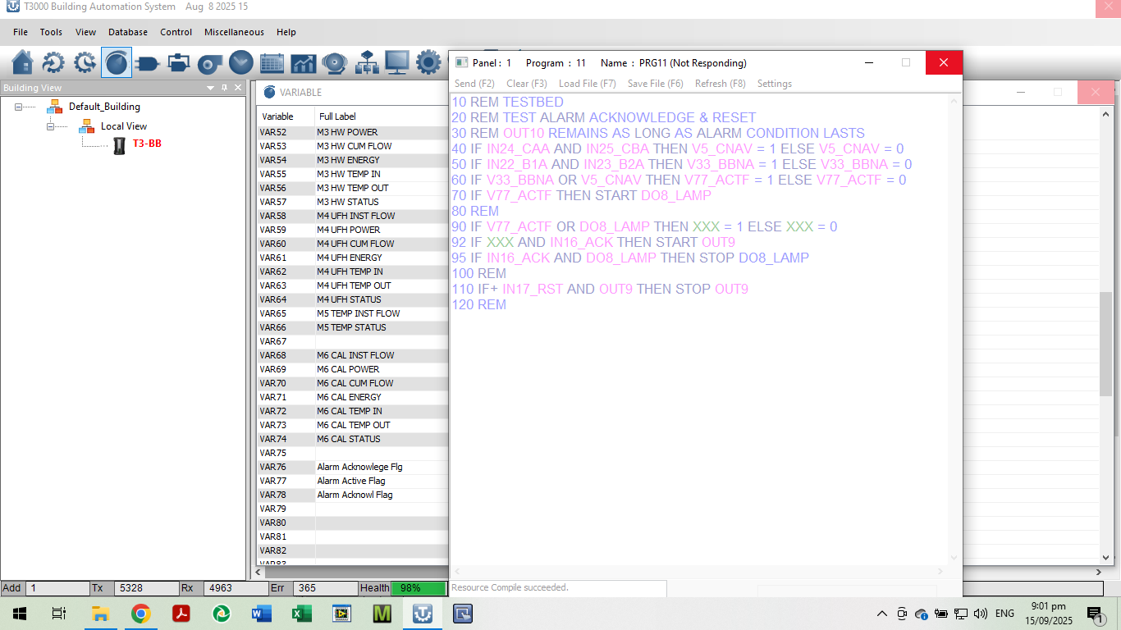1121x630 pixels.
Task: Collapse the Default_Building tree node
Action: pyautogui.click(x=19, y=107)
